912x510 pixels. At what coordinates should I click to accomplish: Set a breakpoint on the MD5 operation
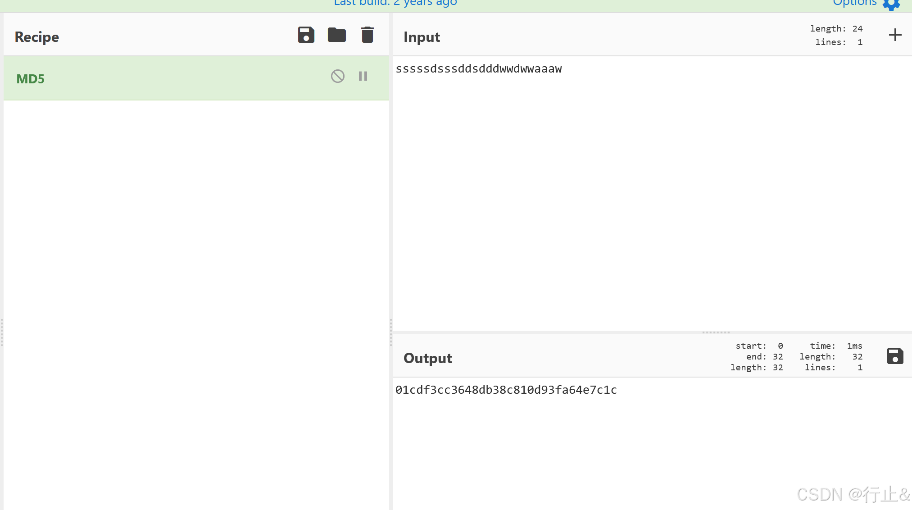coord(363,76)
